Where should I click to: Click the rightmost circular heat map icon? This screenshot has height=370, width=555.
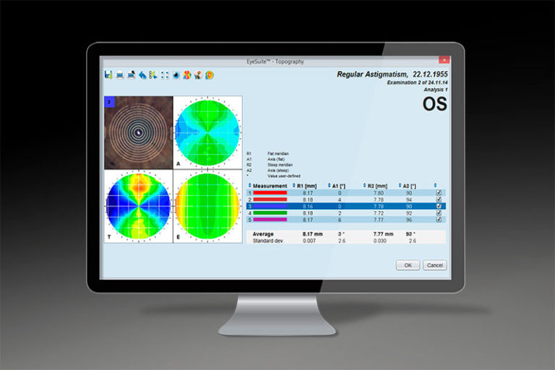click(x=209, y=75)
